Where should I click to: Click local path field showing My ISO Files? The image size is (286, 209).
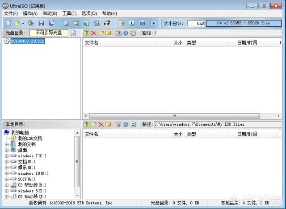coord(218,124)
